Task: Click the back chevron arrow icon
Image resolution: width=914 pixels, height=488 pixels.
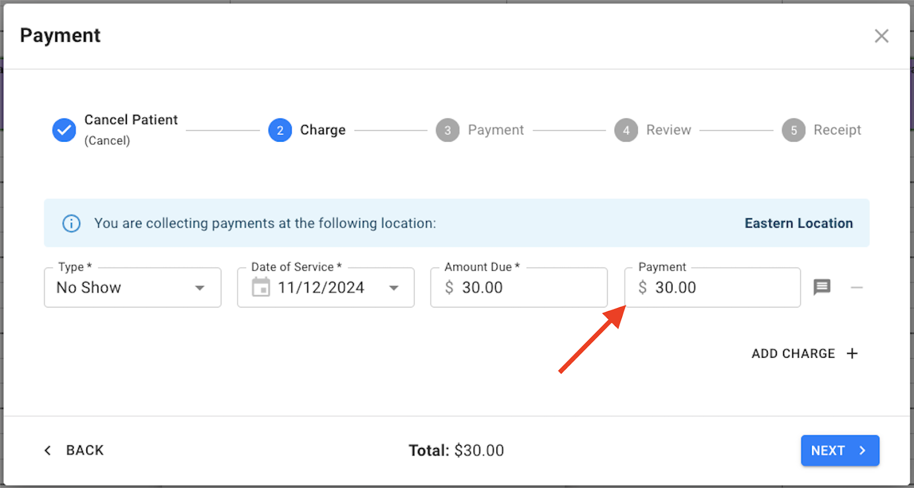Action: coord(48,450)
